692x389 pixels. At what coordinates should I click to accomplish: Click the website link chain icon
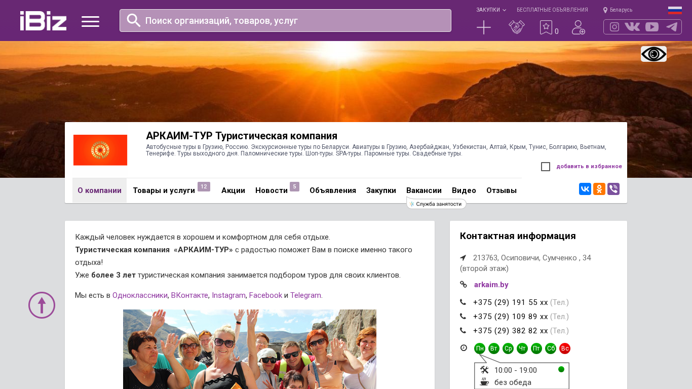(463, 285)
